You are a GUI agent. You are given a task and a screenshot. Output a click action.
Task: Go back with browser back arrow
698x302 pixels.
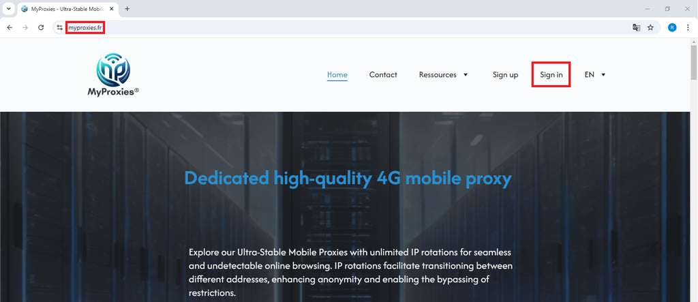pos(10,28)
